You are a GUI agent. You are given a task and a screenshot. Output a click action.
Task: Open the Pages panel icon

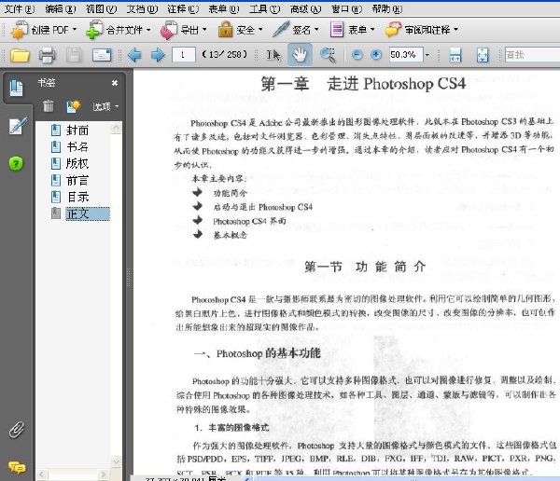pos(16,89)
